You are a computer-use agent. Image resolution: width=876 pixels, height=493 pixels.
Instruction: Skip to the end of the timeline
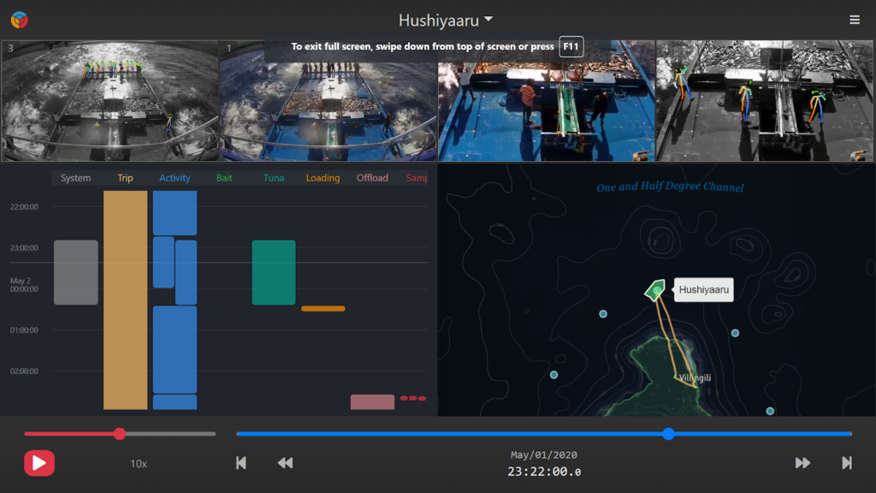(x=847, y=463)
